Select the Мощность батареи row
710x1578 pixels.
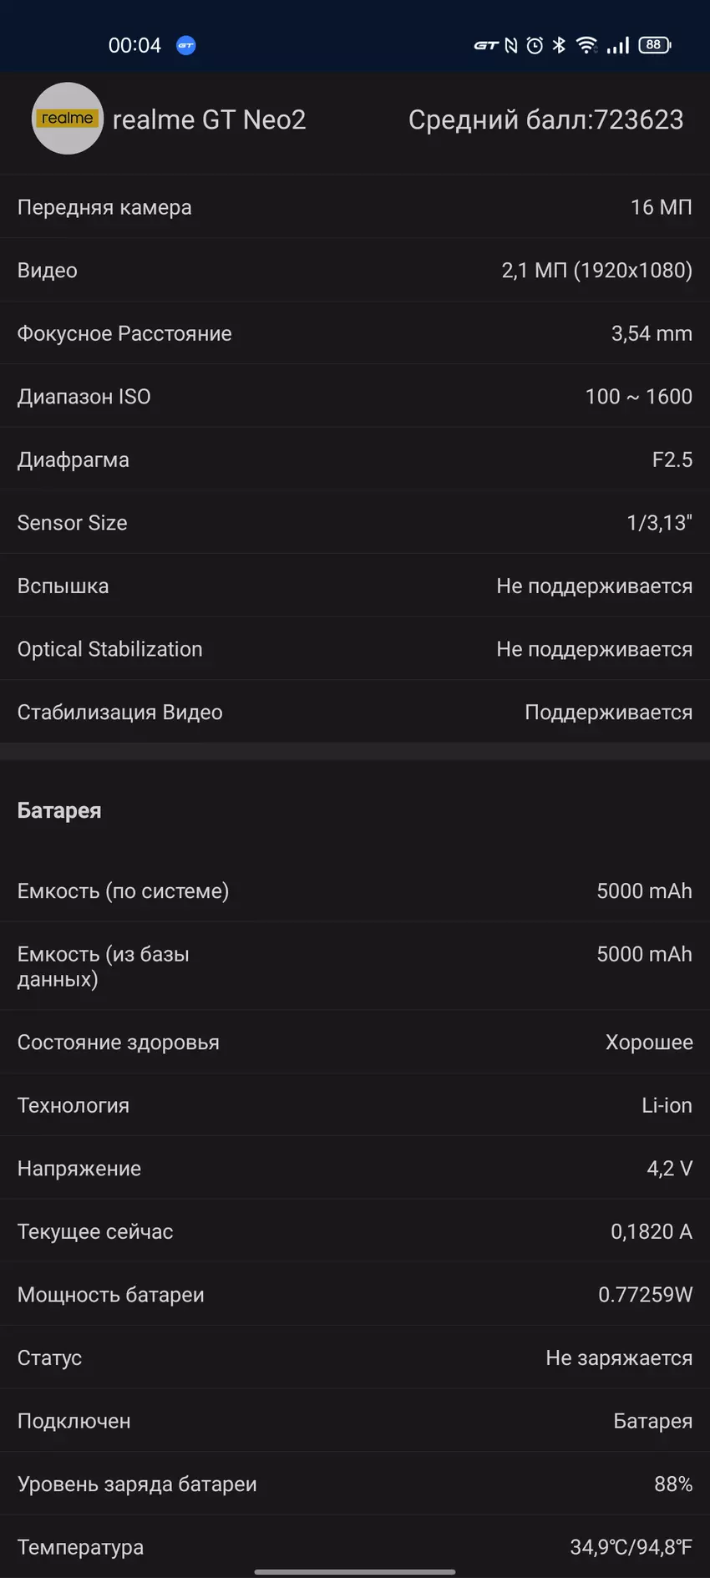click(354, 1295)
